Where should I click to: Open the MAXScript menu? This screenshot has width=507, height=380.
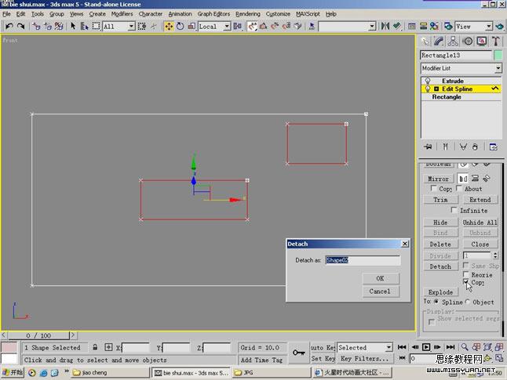(x=308, y=14)
